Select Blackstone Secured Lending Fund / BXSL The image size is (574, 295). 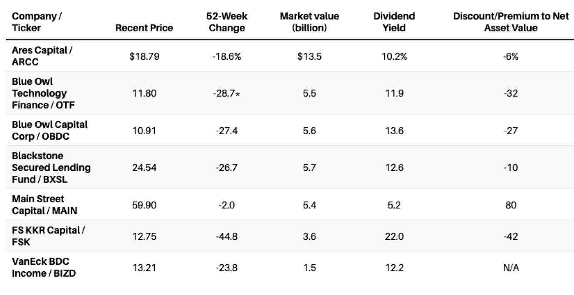point(51,167)
